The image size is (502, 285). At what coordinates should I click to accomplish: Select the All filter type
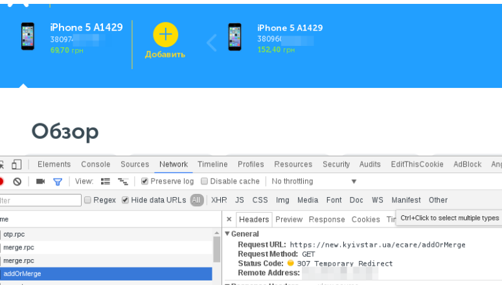[196, 200]
